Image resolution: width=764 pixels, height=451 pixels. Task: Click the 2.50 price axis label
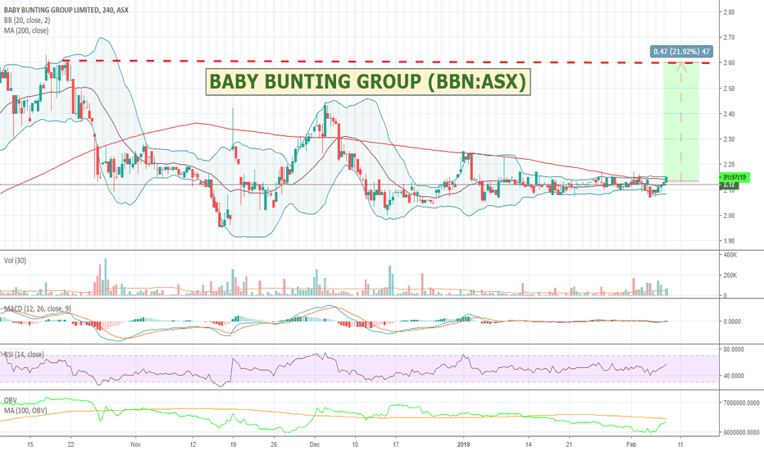coord(729,89)
